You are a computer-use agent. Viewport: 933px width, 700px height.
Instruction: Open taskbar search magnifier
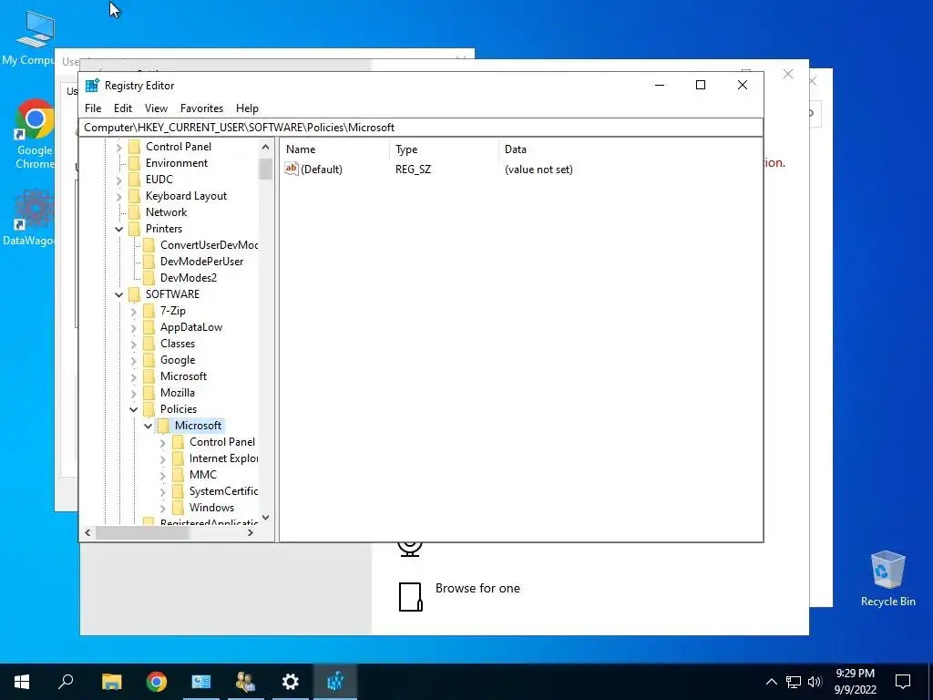click(x=66, y=682)
